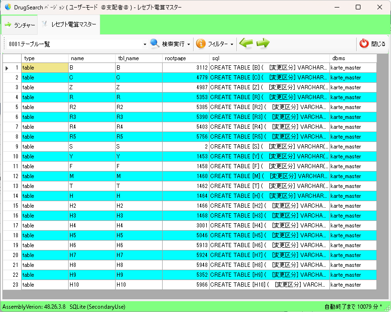Screen dimensions: 391x312
Task: Sort by the name column header
Action: [92, 58]
